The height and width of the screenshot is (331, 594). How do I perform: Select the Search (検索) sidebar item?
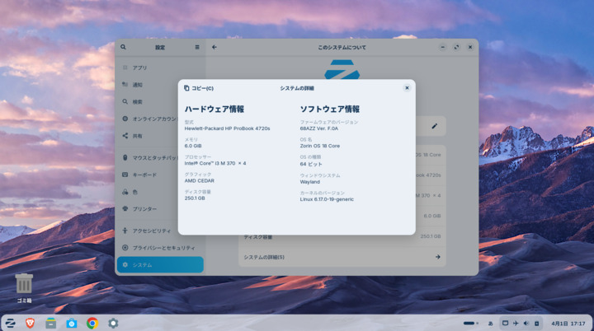160,102
